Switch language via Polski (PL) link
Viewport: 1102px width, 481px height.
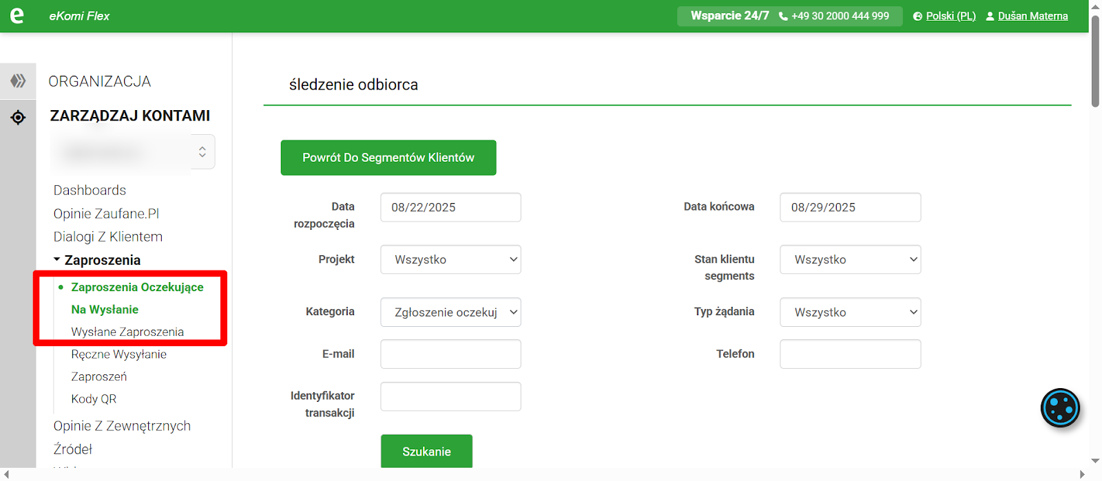click(950, 17)
